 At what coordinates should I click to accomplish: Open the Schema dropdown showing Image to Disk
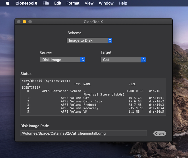pos(89,40)
